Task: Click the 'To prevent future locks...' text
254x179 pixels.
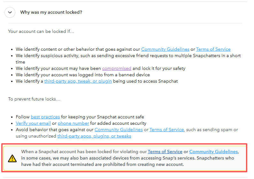Action: point(34,99)
